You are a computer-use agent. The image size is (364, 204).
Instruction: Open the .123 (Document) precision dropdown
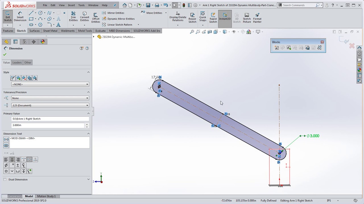tap(50, 105)
